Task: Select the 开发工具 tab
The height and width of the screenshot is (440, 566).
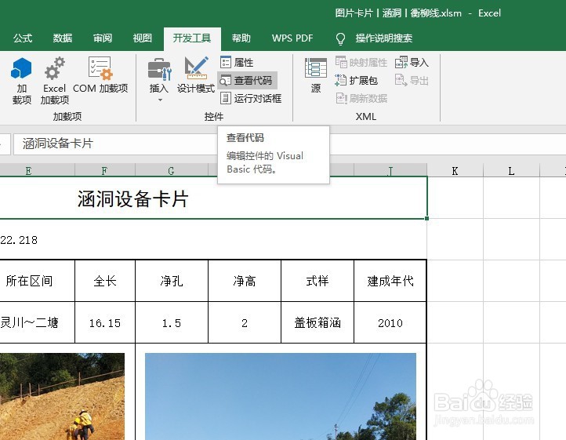Action: (x=192, y=38)
